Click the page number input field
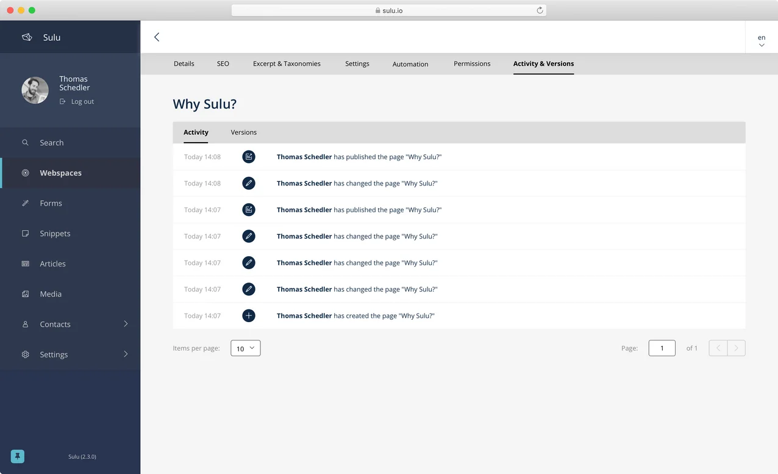 [x=662, y=348]
